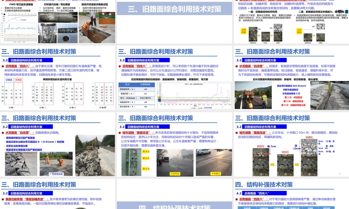This screenshot has width=349, height=209.
Task: Click 现场开挖逐层承载板试验 heading
Action: [x=95, y=4]
